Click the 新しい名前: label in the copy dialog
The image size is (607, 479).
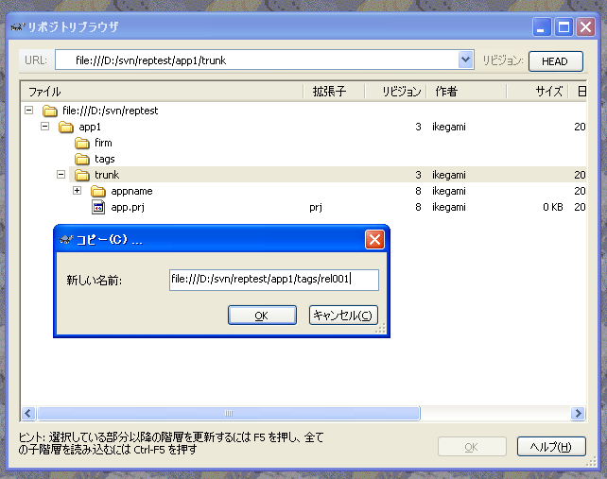coord(94,281)
